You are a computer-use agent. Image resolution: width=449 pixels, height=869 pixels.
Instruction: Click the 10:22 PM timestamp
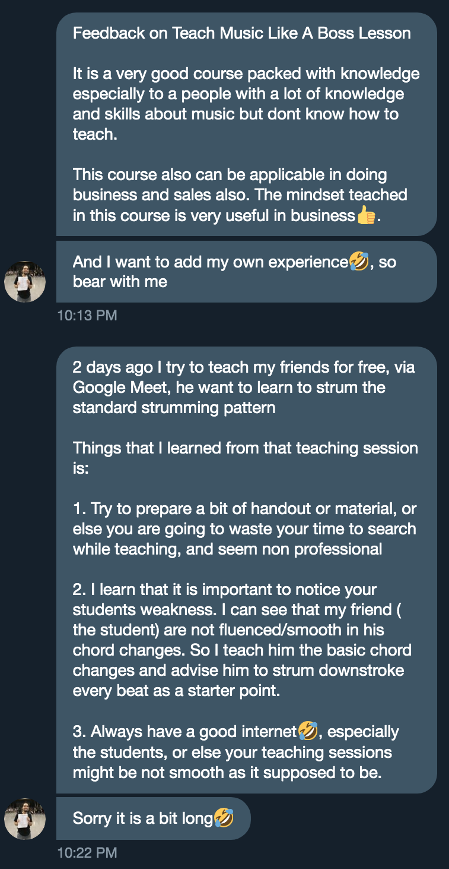coord(87,853)
